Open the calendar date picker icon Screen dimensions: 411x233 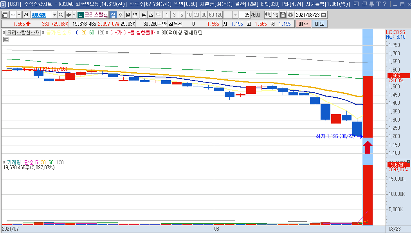tap(324, 15)
